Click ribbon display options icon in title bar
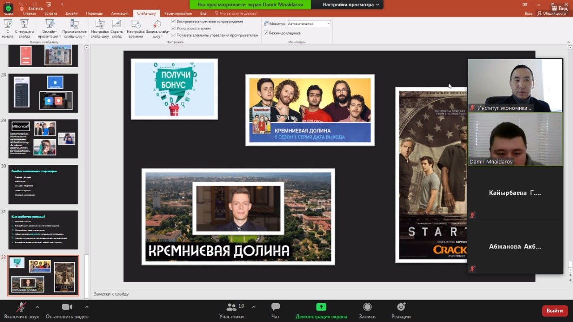This screenshot has height=322, width=573. 525,4
